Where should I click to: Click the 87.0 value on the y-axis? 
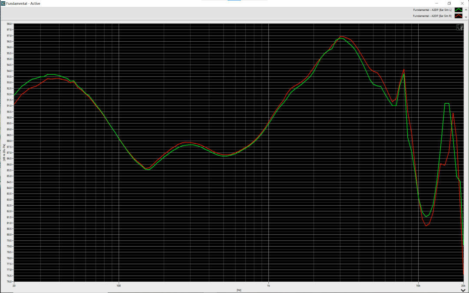(10, 153)
